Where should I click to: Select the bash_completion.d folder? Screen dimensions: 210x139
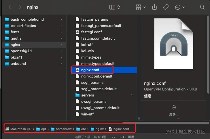tap(33, 20)
